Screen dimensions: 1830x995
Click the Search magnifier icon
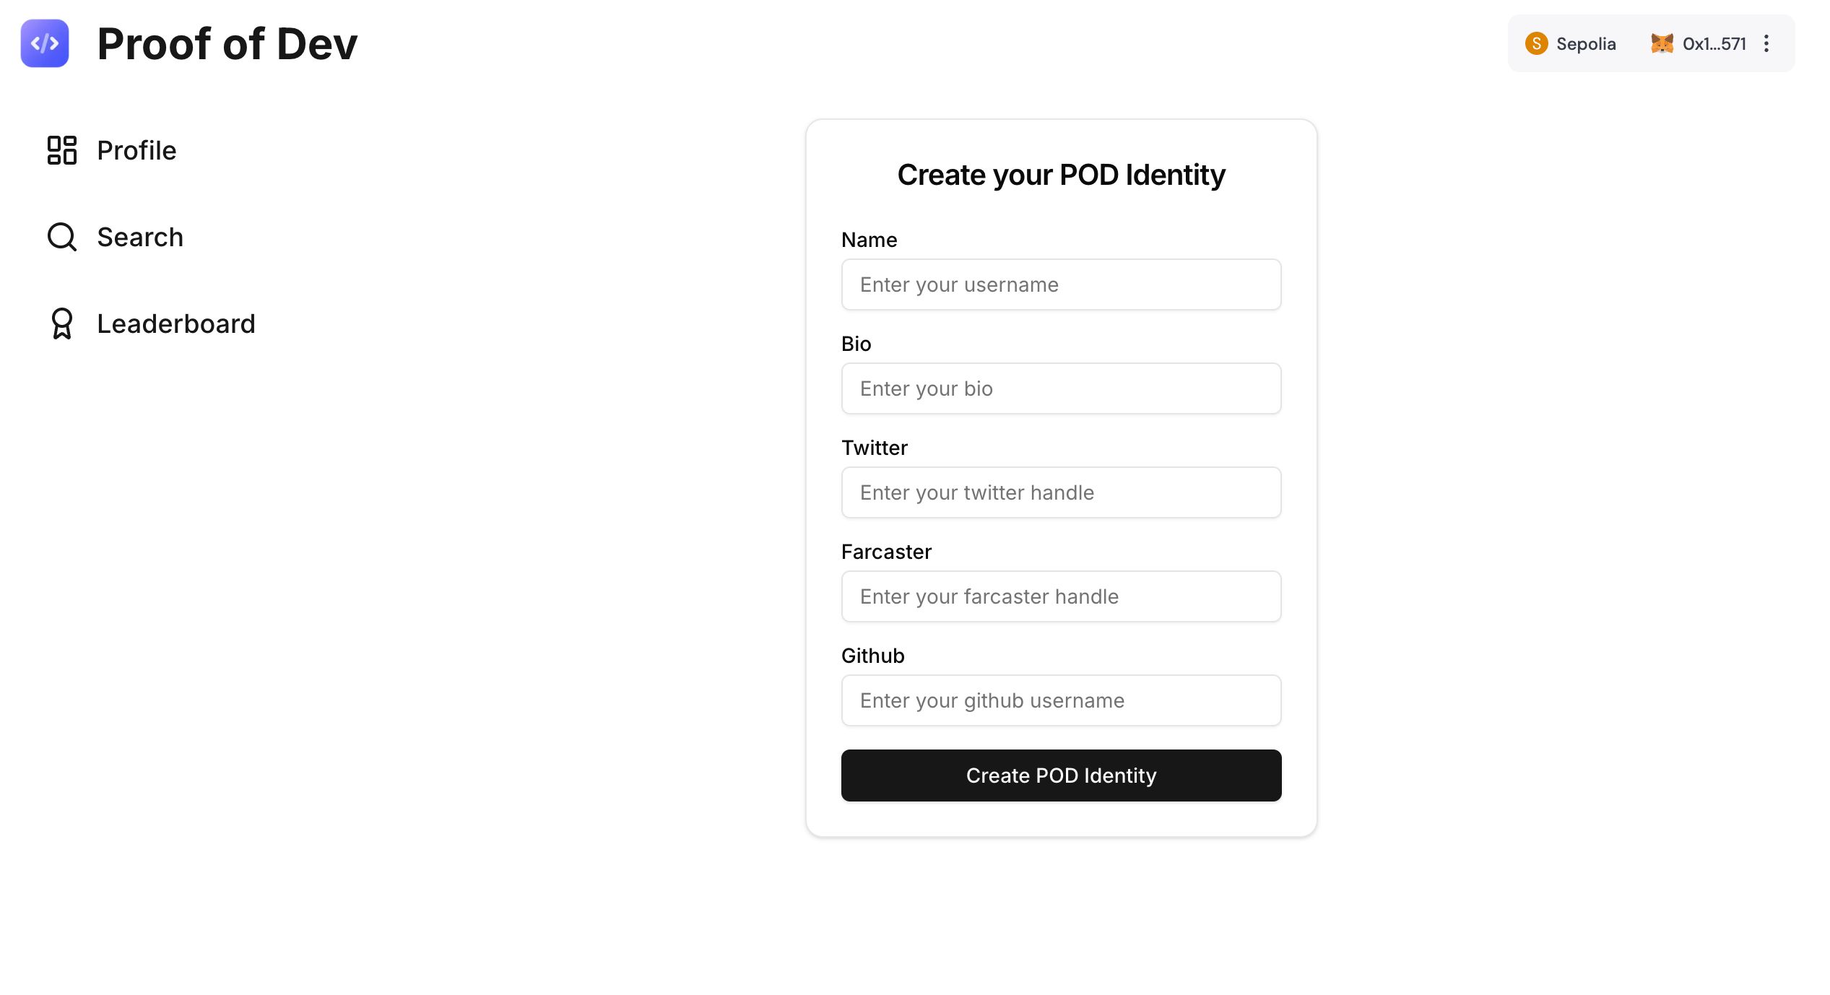[63, 237]
